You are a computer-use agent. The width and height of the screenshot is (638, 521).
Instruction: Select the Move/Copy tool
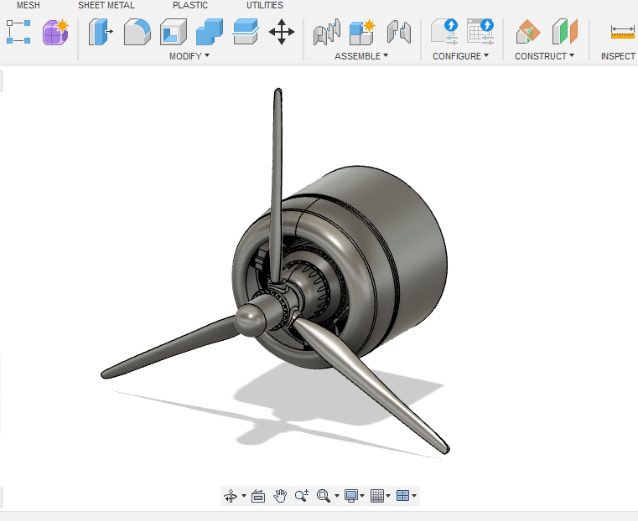[282, 32]
